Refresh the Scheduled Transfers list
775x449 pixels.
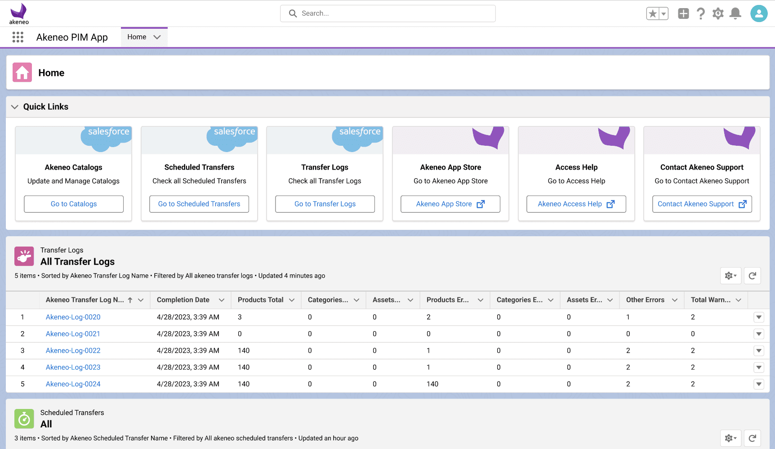pos(753,438)
